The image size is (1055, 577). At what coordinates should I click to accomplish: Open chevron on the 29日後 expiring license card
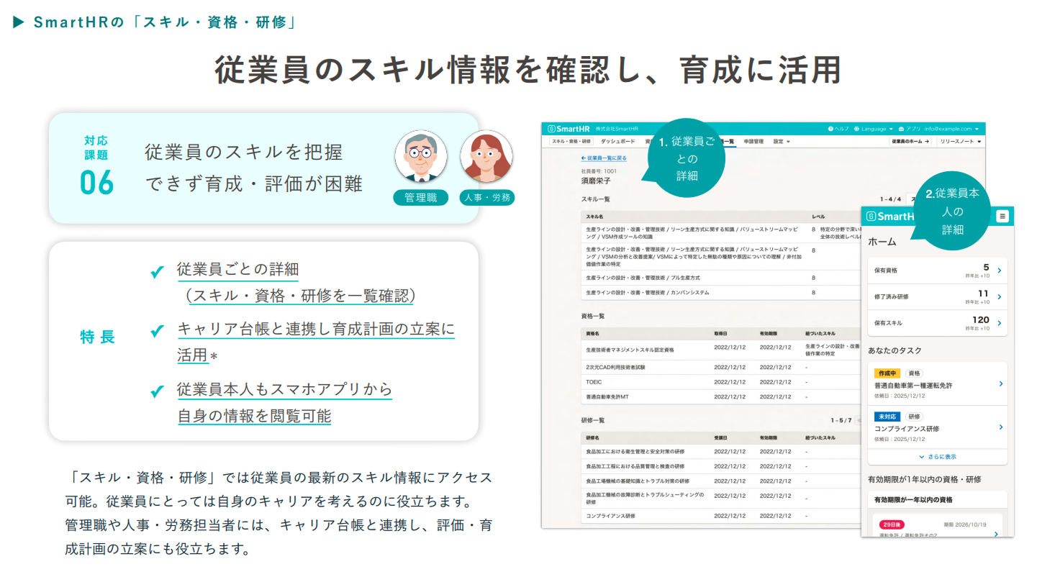(x=995, y=534)
